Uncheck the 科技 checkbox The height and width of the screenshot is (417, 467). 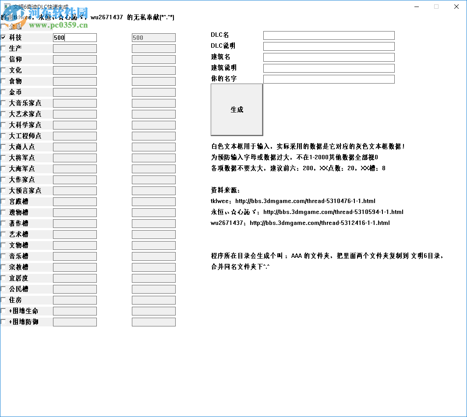(4, 37)
